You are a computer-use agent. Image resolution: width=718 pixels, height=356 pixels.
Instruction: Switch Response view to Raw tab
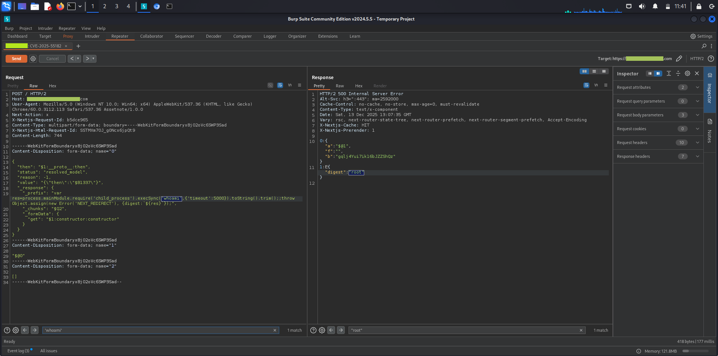pos(340,86)
